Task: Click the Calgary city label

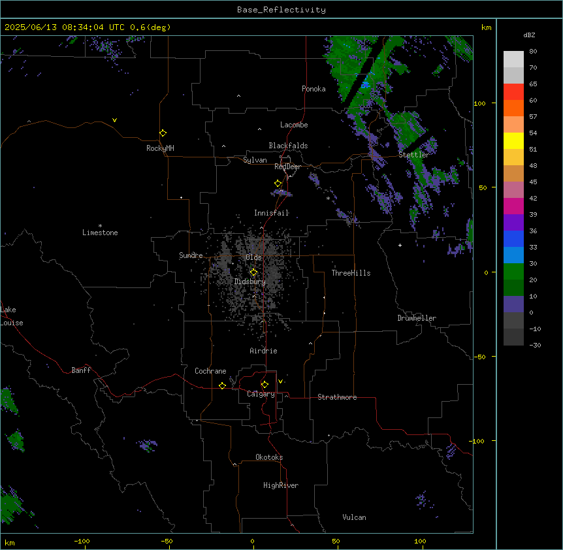Action: click(261, 394)
